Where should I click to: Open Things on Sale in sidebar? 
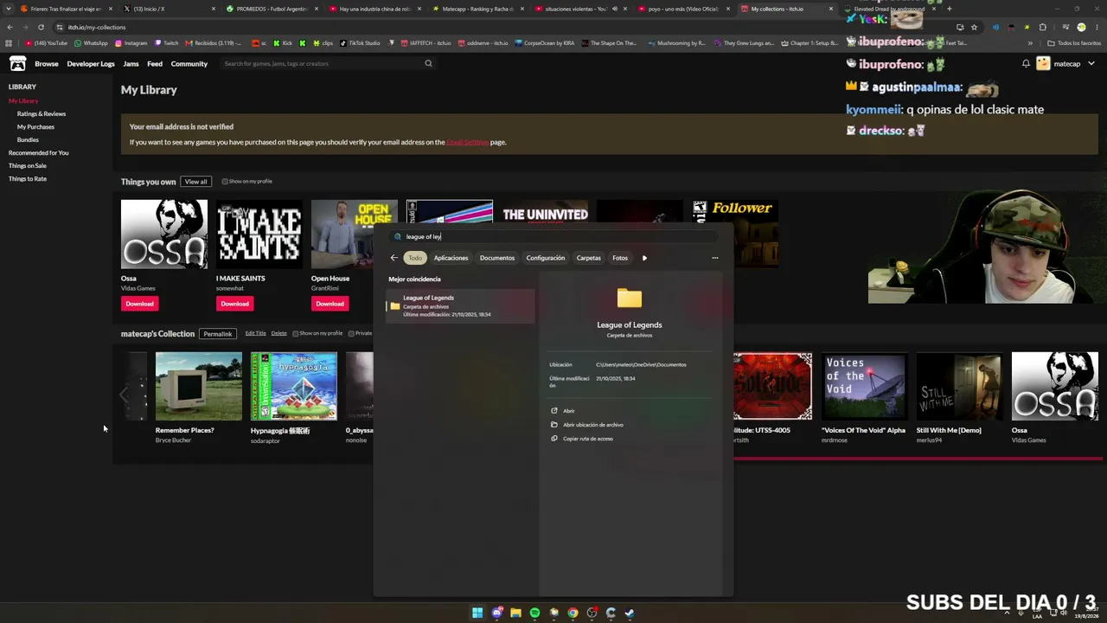(x=28, y=165)
